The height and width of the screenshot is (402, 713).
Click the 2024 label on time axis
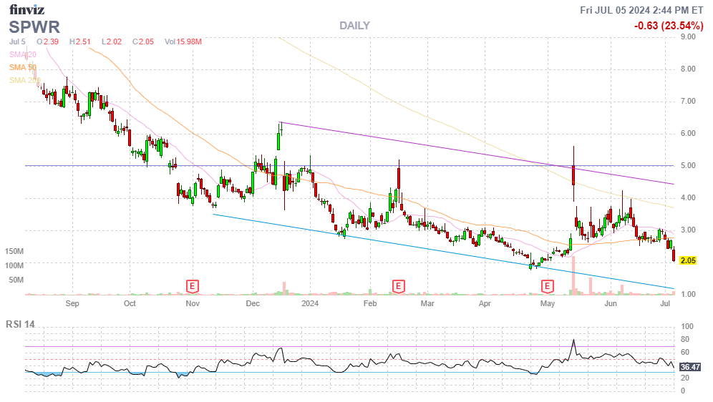point(310,303)
